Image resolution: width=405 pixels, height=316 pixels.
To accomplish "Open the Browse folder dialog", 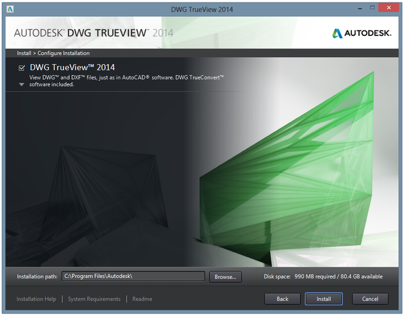I will point(225,277).
